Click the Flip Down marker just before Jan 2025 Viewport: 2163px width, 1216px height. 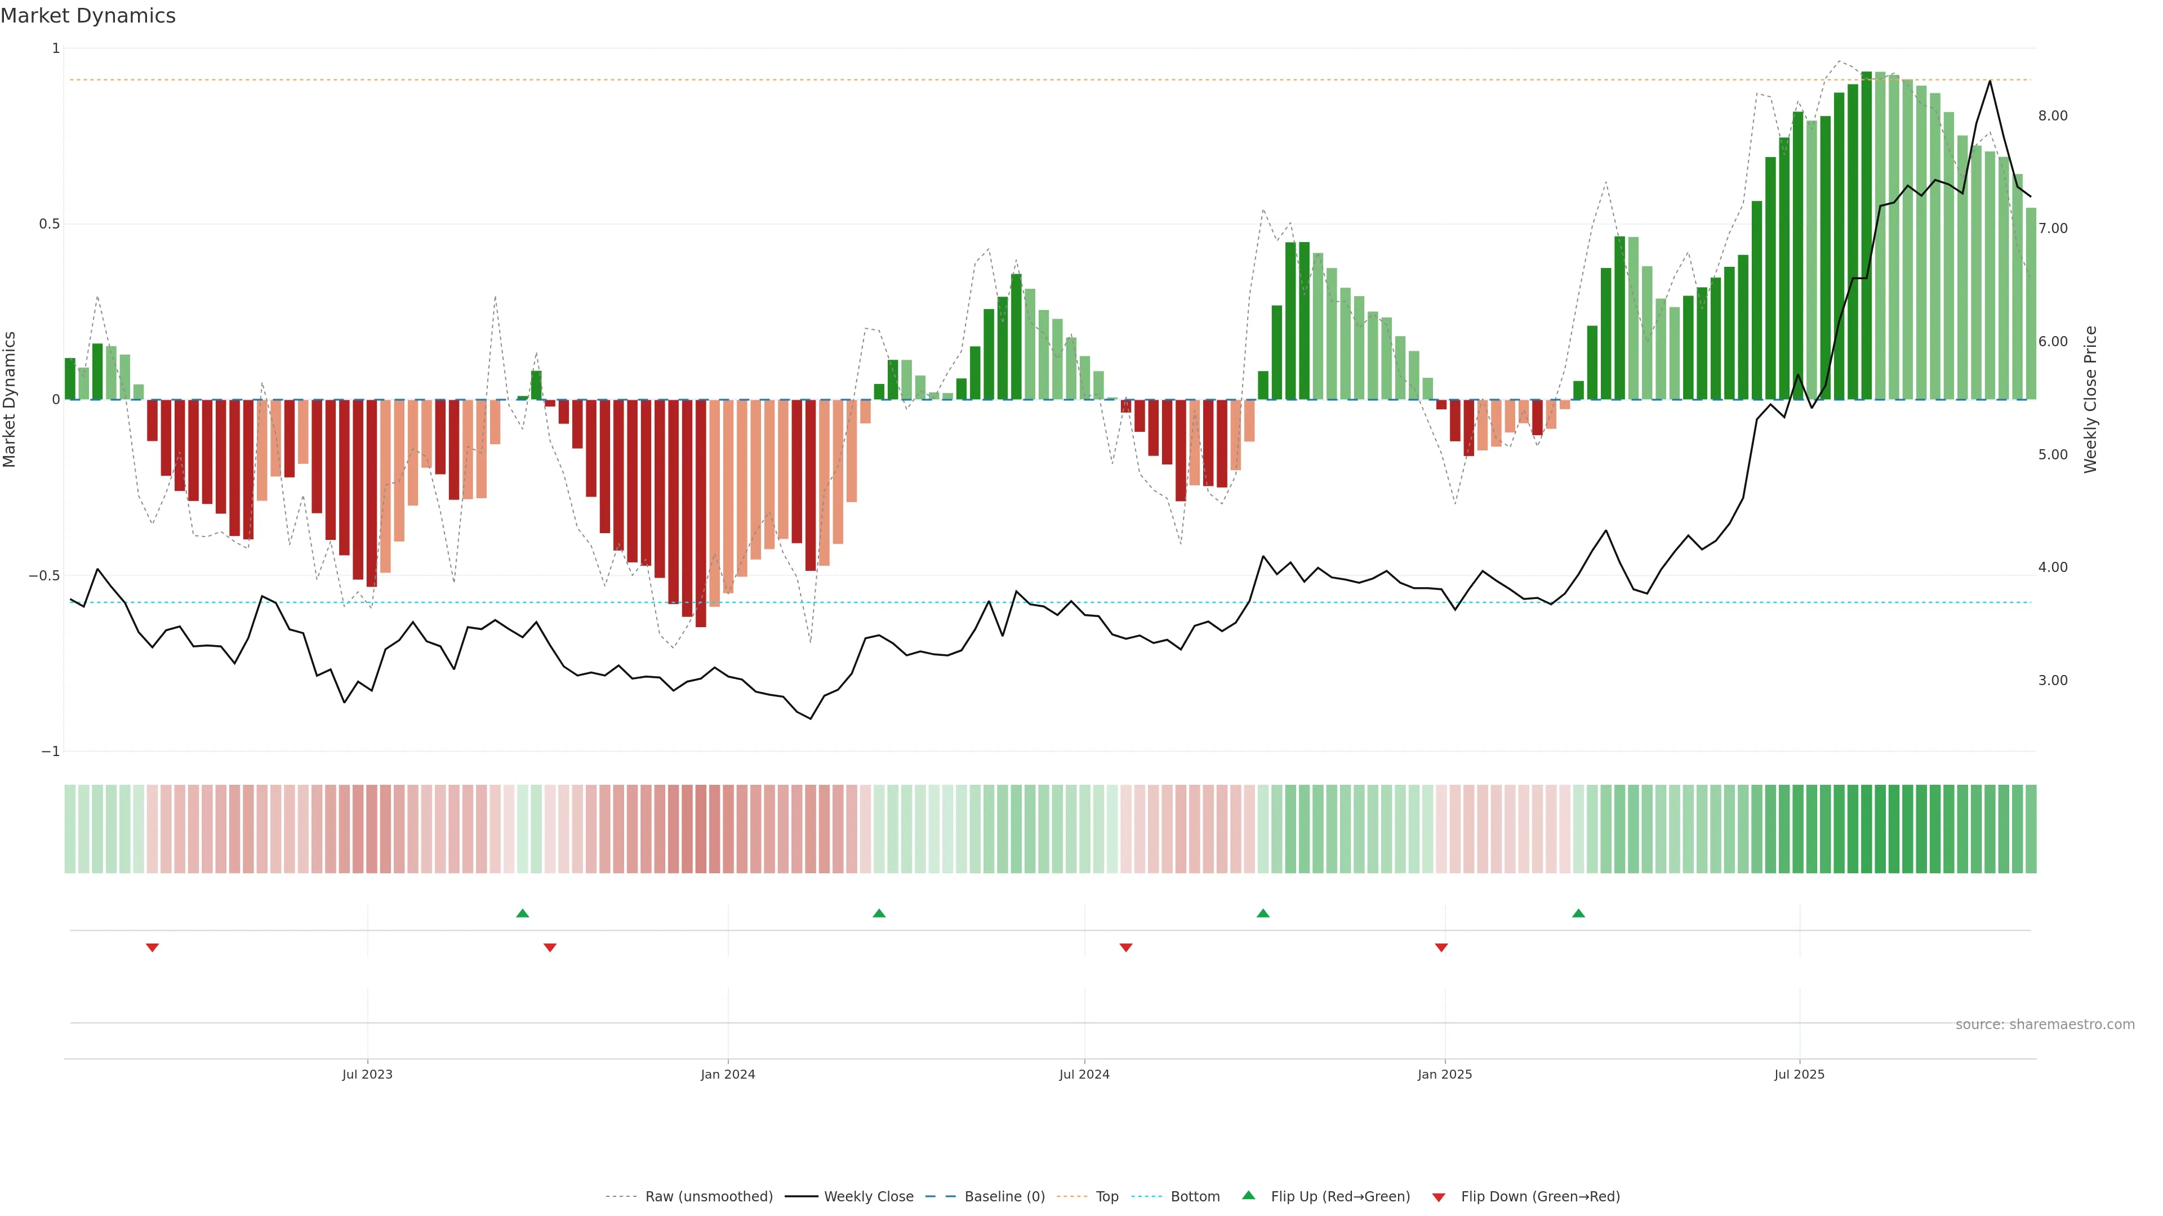[x=1442, y=947]
